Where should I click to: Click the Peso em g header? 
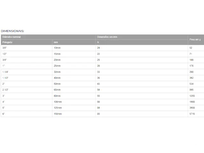[196, 40]
